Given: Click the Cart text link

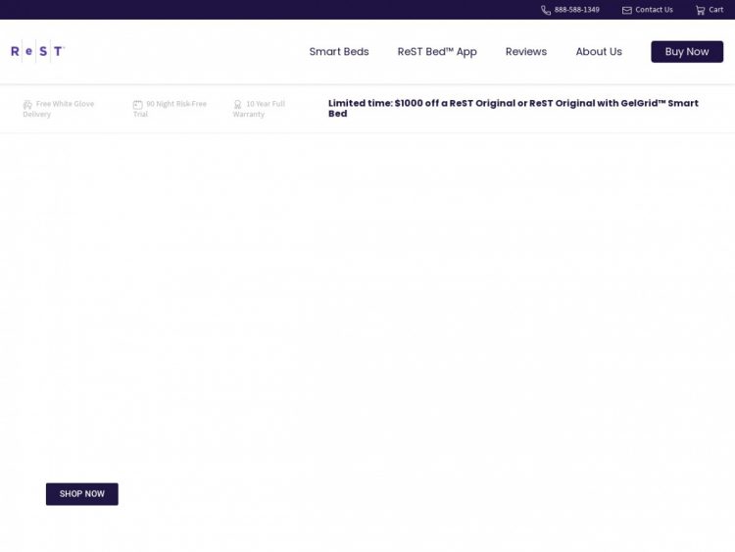Looking at the screenshot, I should [x=716, y=10].
